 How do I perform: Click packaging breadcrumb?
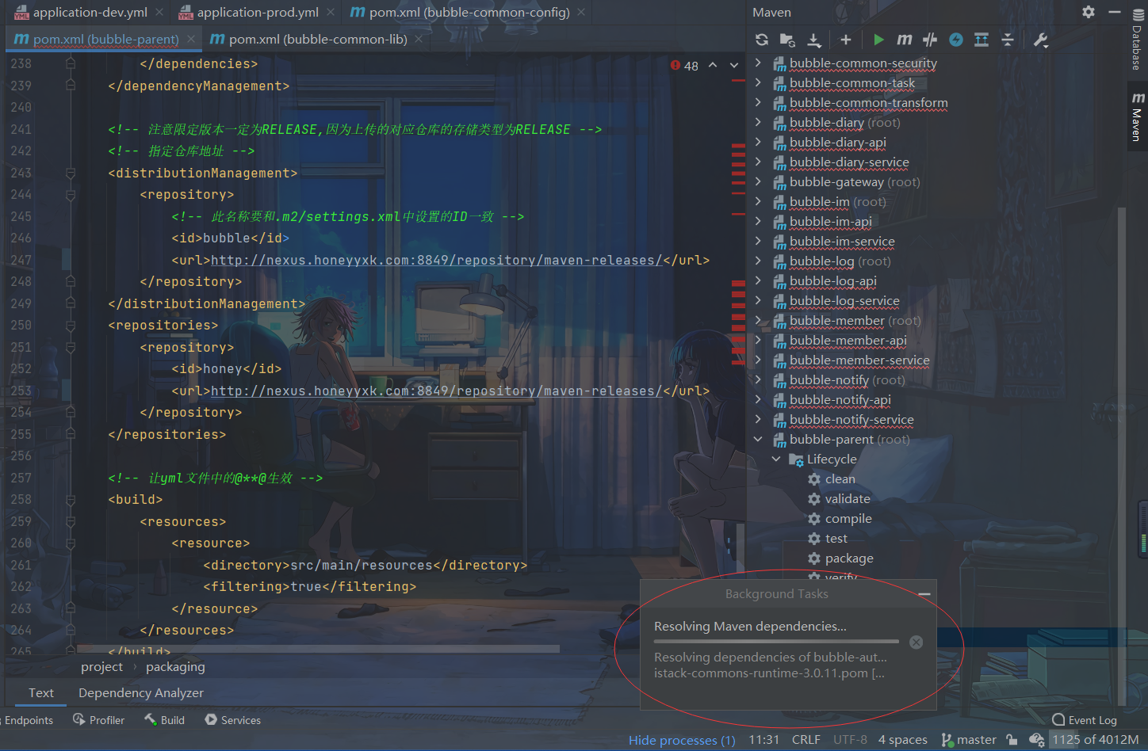coord(175,666)
